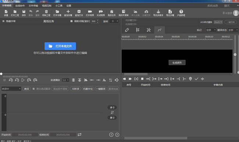Select the pencil edit tab icon

point(127,30)
